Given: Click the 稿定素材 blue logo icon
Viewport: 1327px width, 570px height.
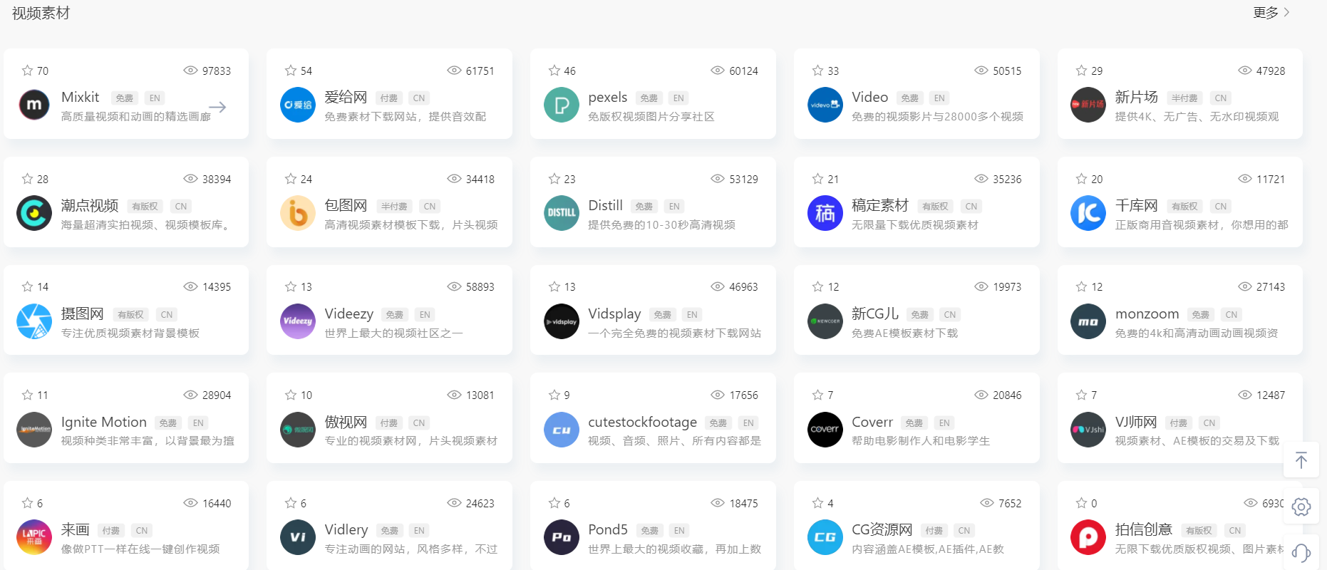Looking at the screenshot, I should tap(825, 213).
